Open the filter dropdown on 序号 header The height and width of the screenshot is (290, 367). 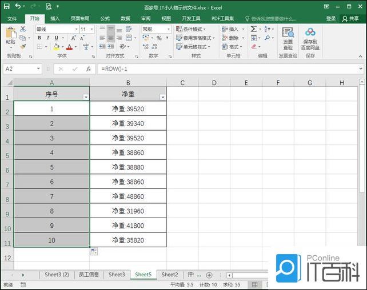[86, 98]
